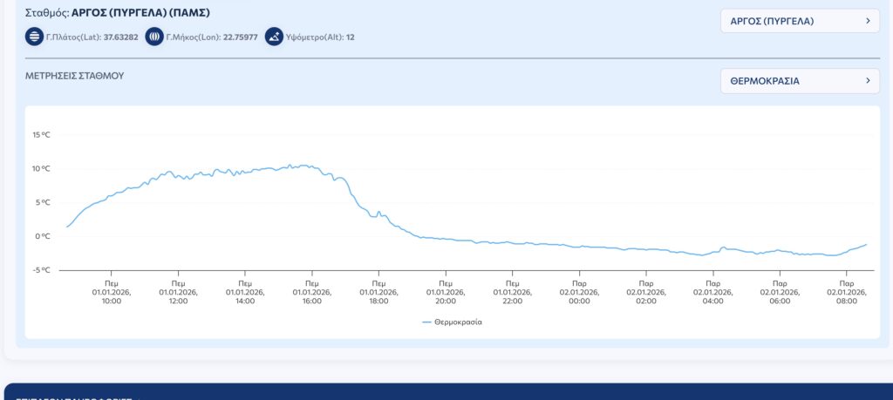Click the 01.01.2026, 16:00 time axis label
893x400 pixels.
pyautogui.click(x=312, y=292)
